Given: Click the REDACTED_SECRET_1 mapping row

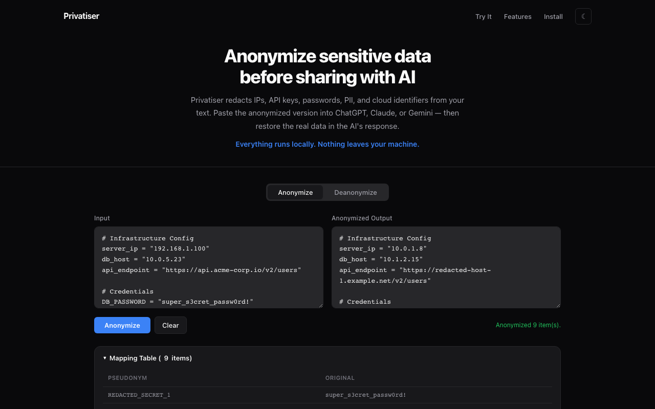Looking at the screenshot, I should pyautogui.click(x=327, y=395).
